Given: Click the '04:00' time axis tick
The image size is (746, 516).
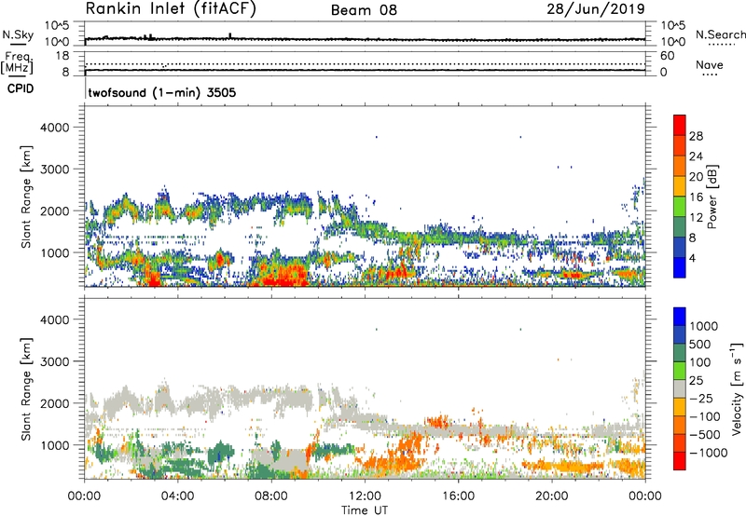Looking at the screenshot, I should tap(177, 496).
